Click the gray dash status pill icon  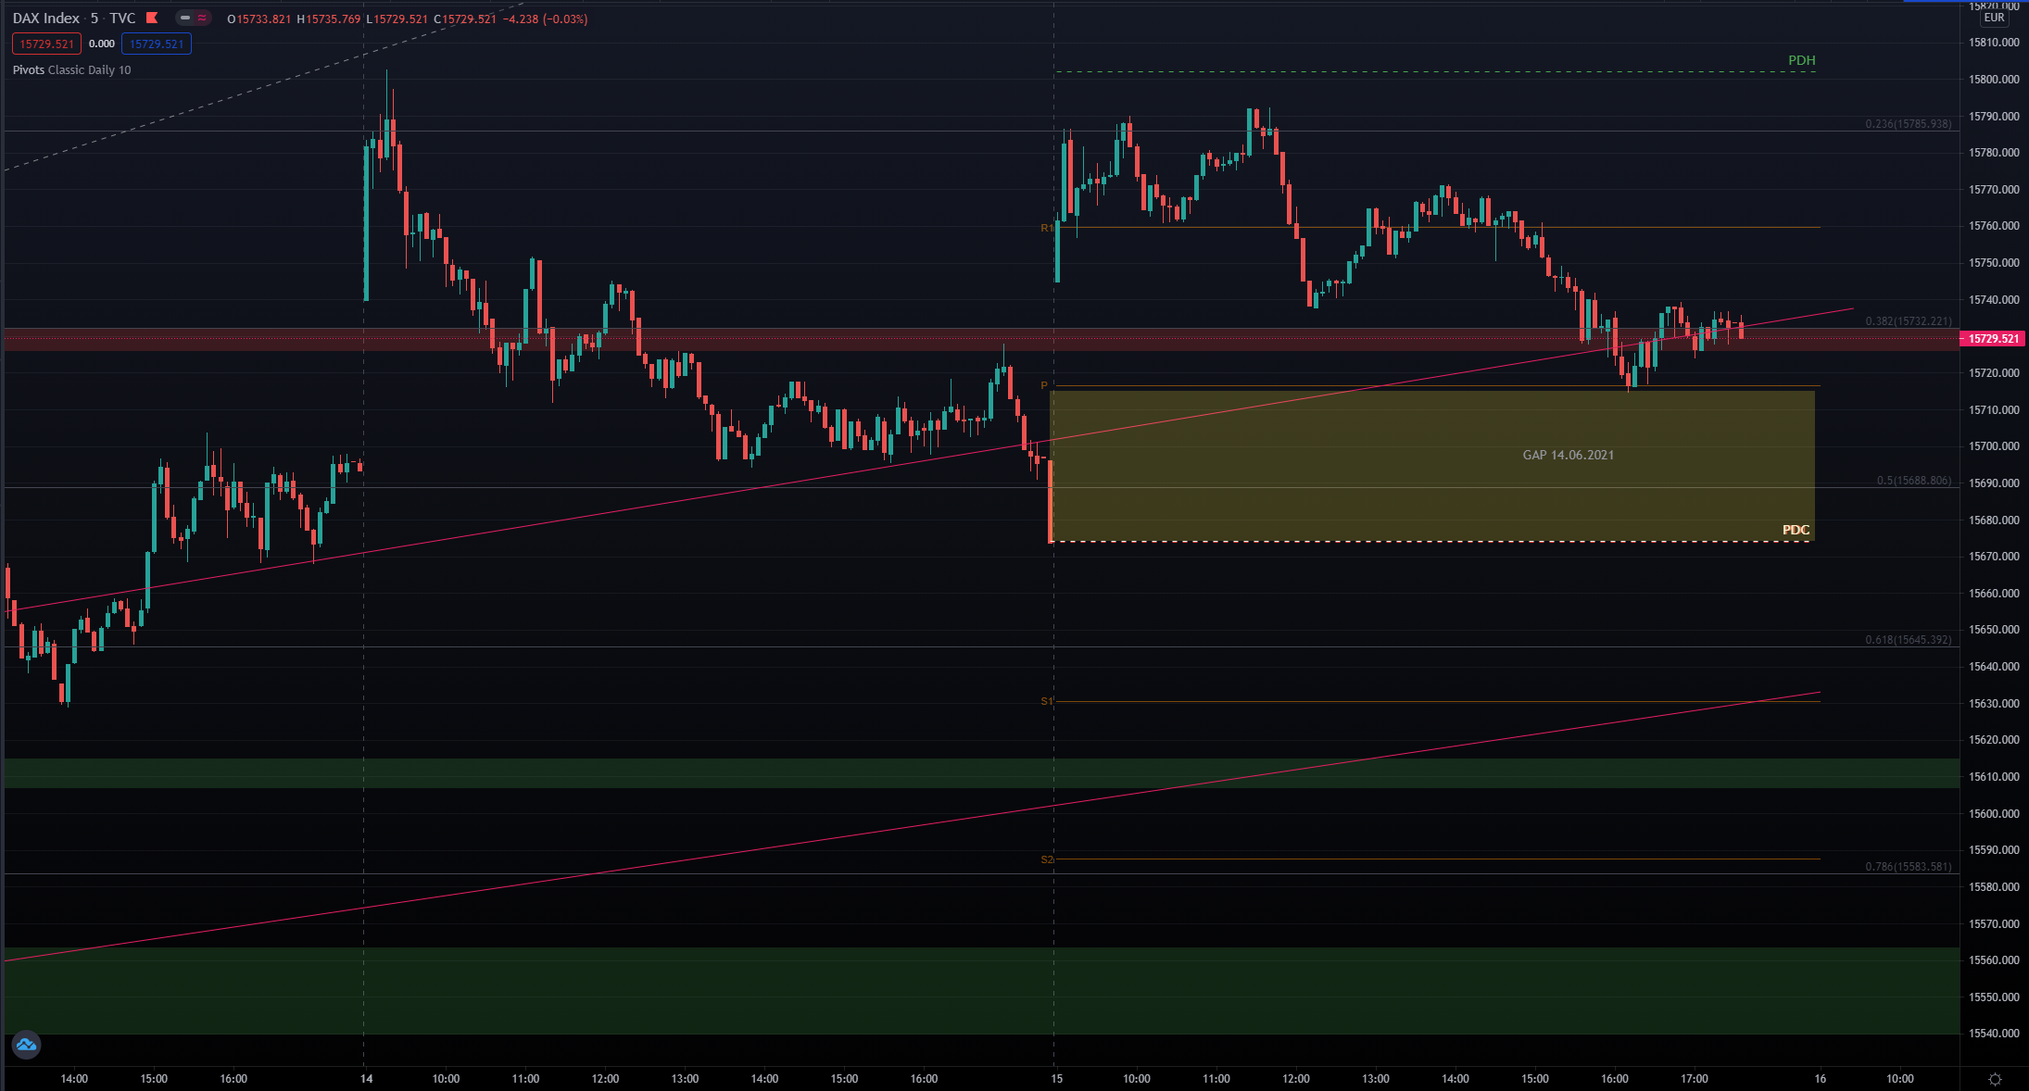click(185, 18)
